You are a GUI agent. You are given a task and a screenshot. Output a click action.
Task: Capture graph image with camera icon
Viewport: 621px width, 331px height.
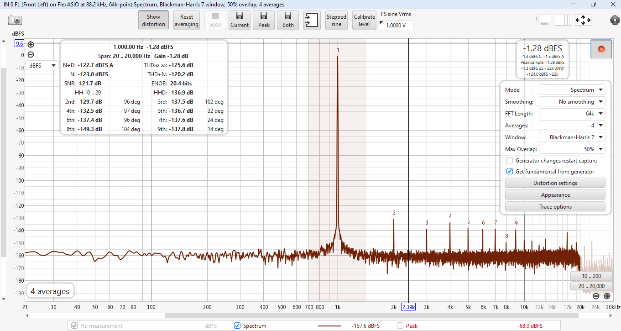pos(15,20)
